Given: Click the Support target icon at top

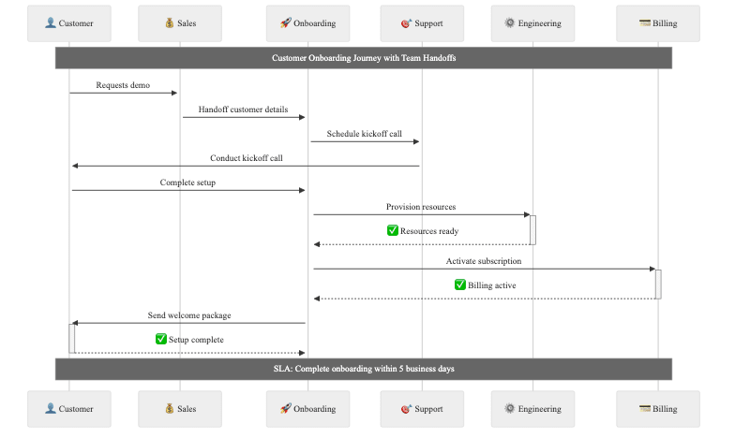Looking at the screenshot, I should tap(406, 23).
